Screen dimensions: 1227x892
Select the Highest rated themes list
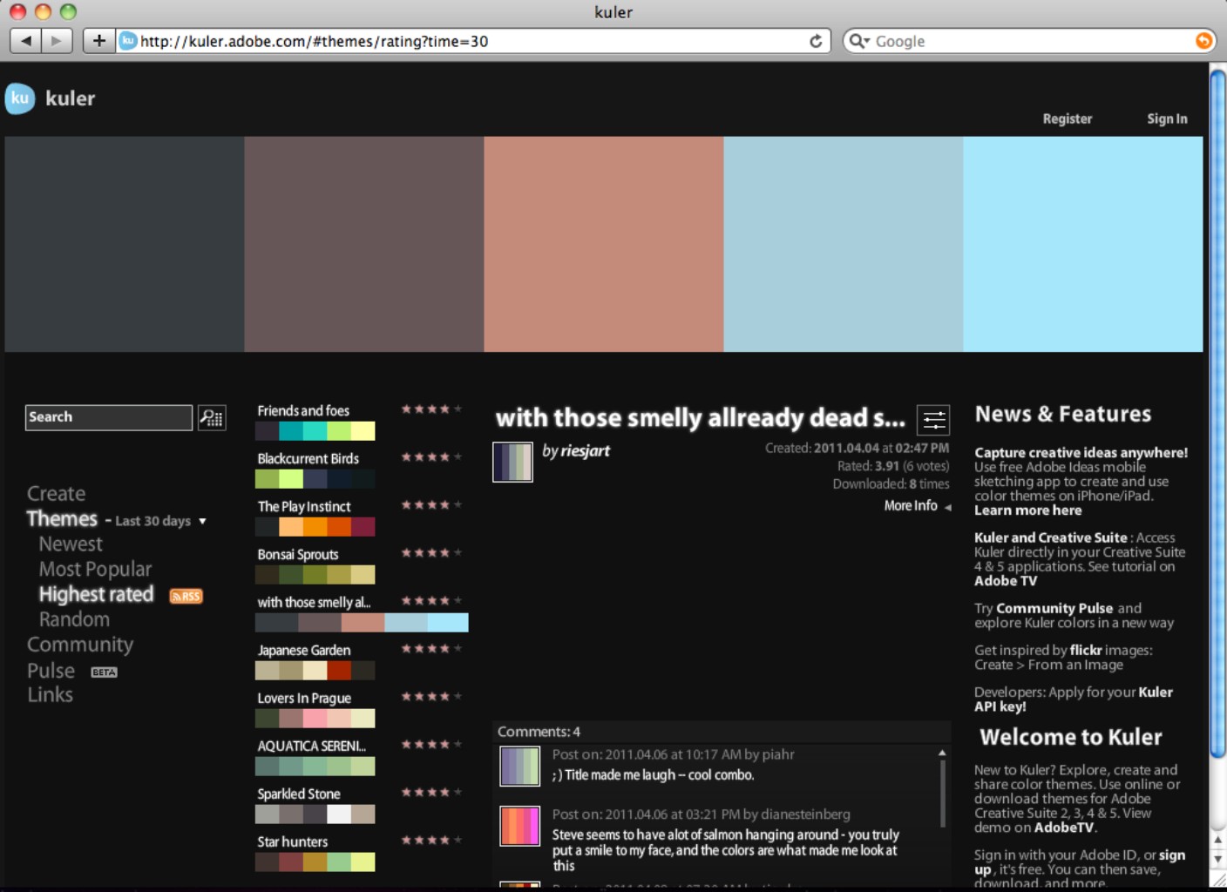click(96, 595)
